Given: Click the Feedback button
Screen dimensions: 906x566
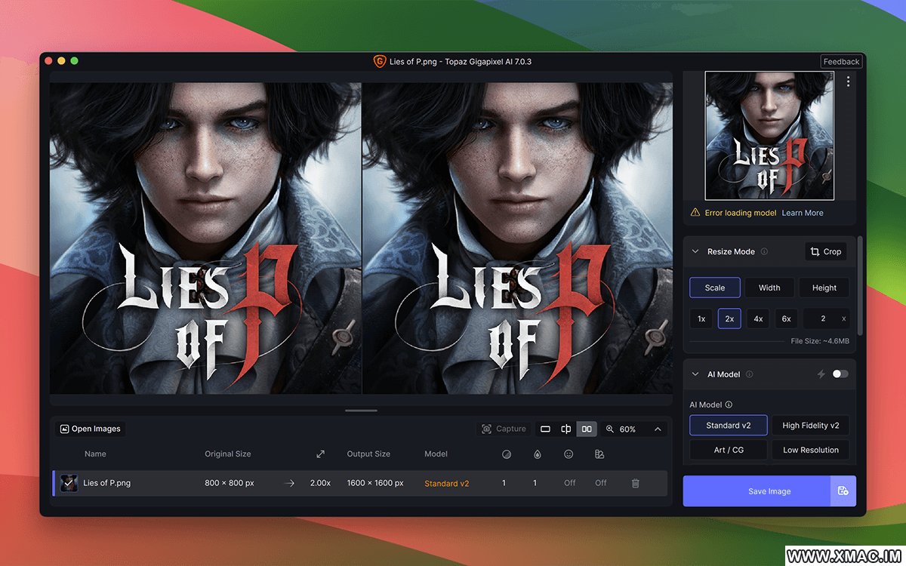Looking at the screenshot, I should tap(841, 61).
